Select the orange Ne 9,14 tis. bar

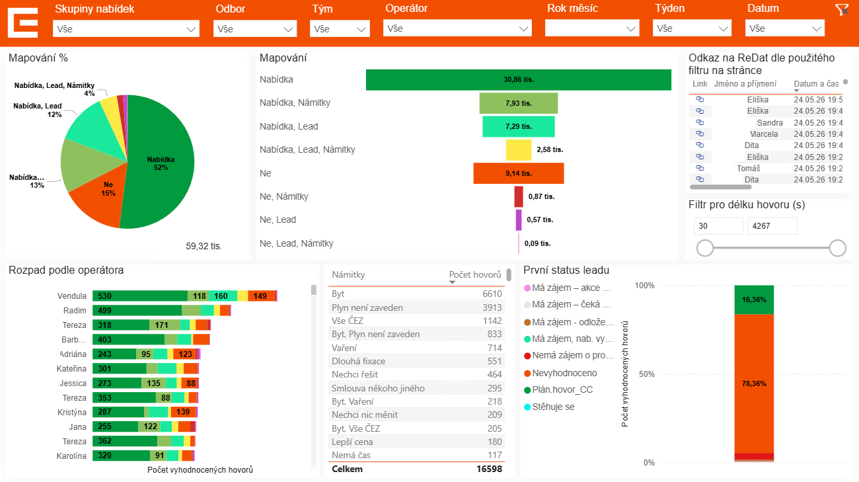point(519,173)
